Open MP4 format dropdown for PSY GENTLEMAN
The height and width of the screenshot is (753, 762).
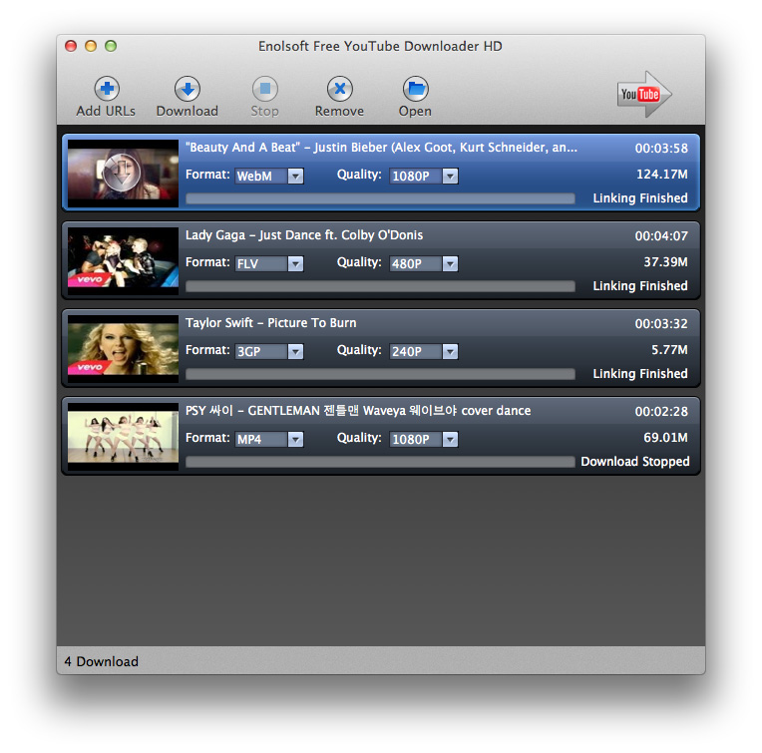[269, 439]
